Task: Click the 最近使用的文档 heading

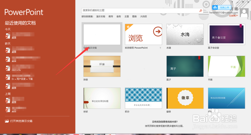Action: 20,23
